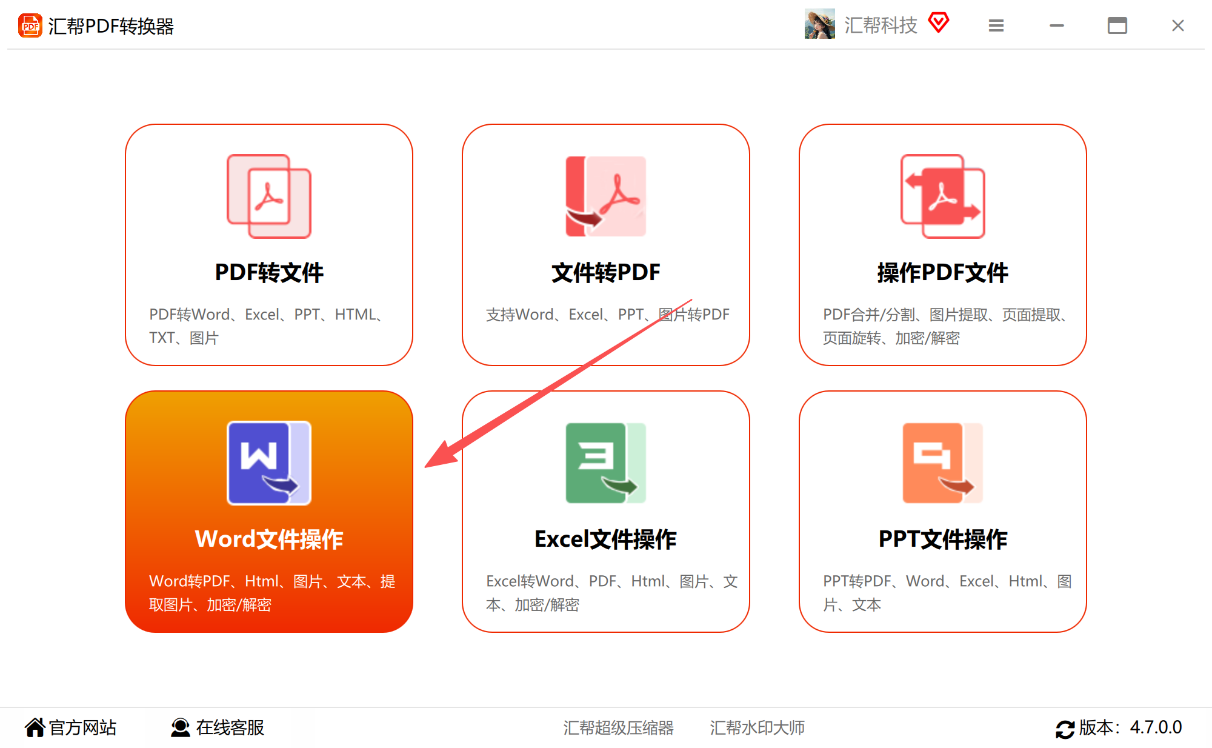Open the 汇帮超级压缩器 link
The width and height of the screenshot is (1212, 748).
(x=618, y=727)
